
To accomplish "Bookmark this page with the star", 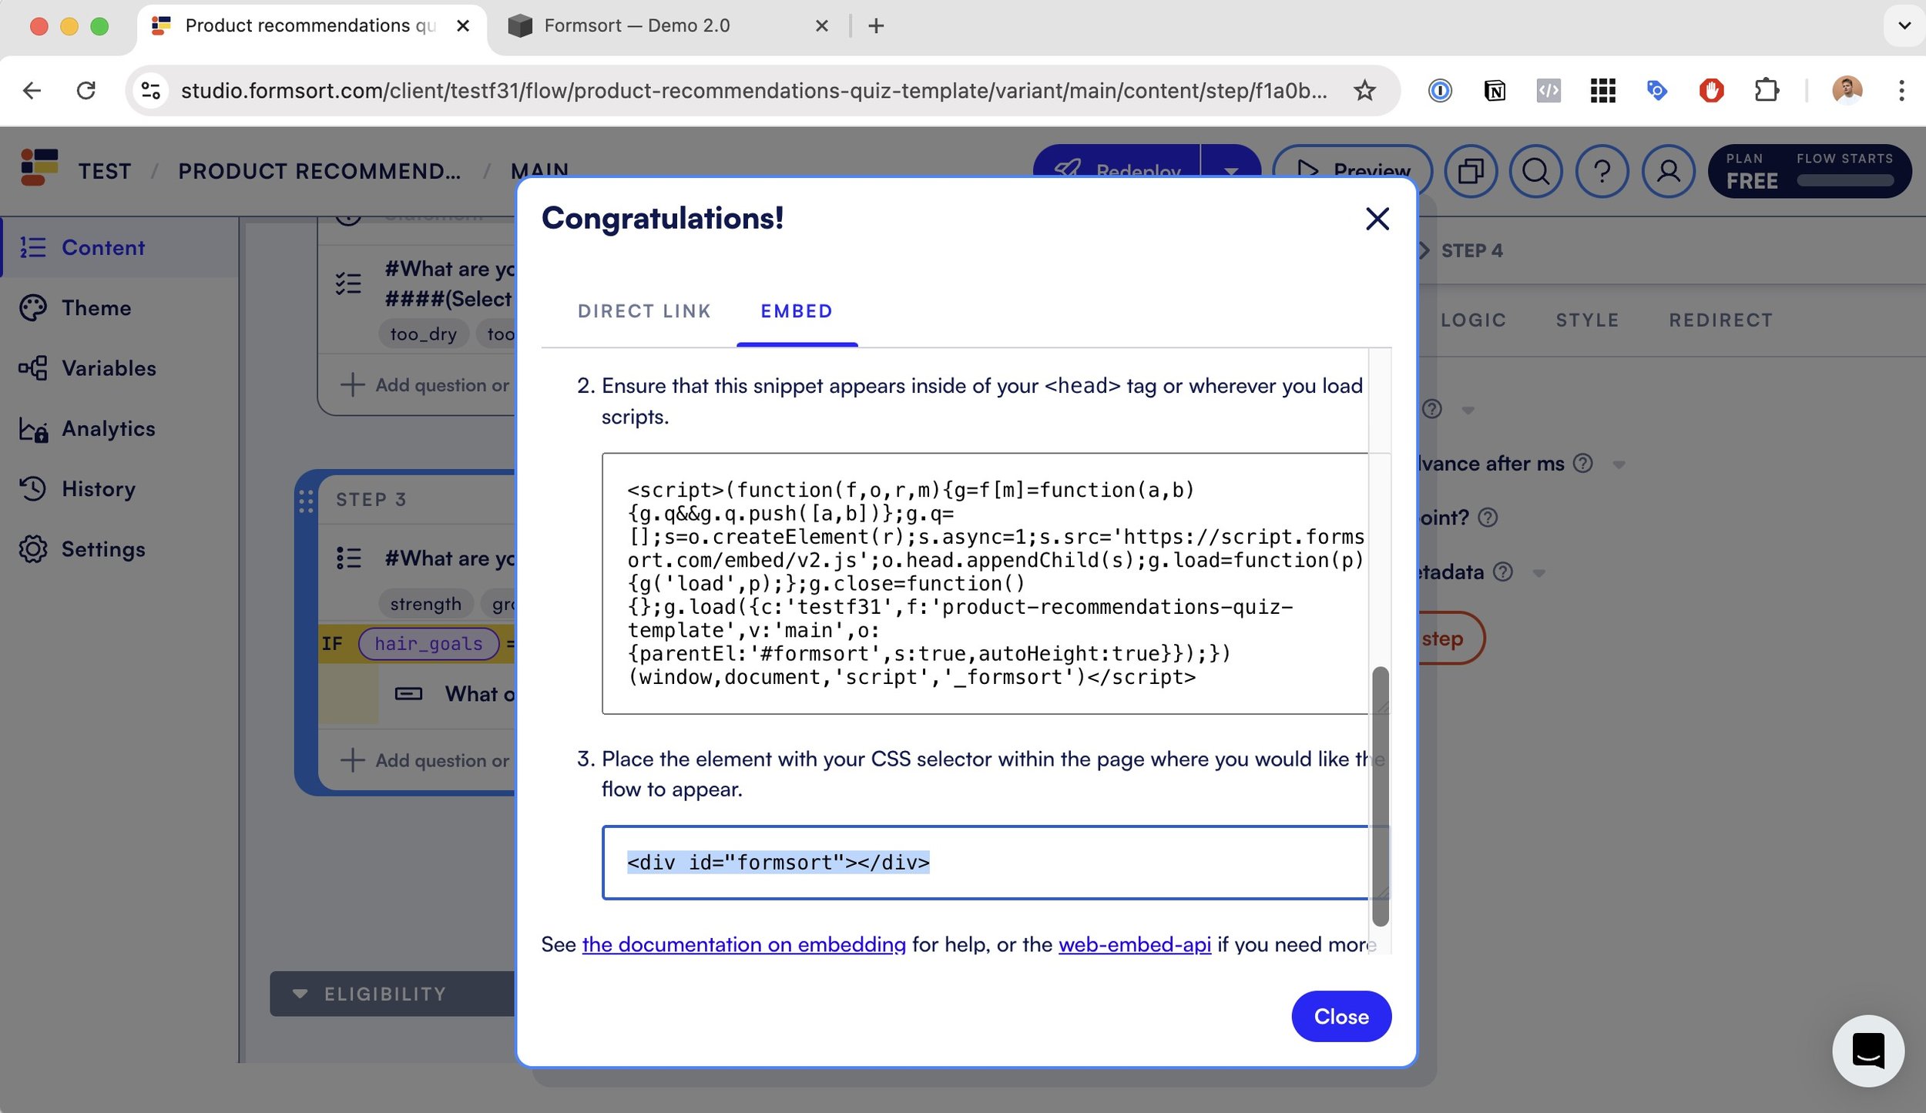I will pyautogui.click(x=1364, y=90).
